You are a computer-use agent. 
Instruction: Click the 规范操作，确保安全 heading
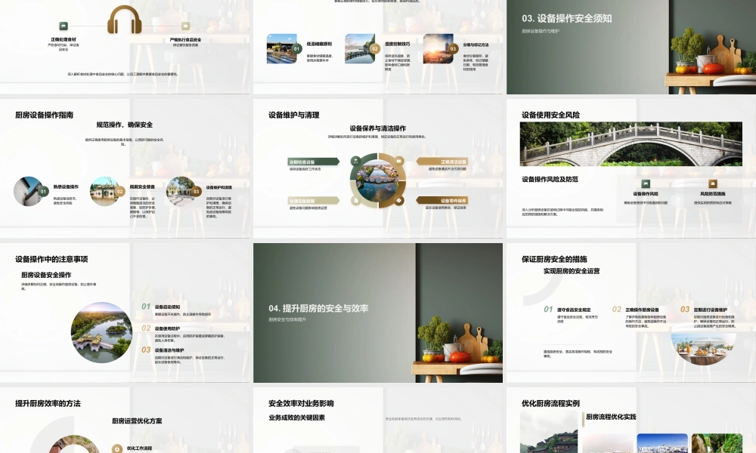[125, 125]
